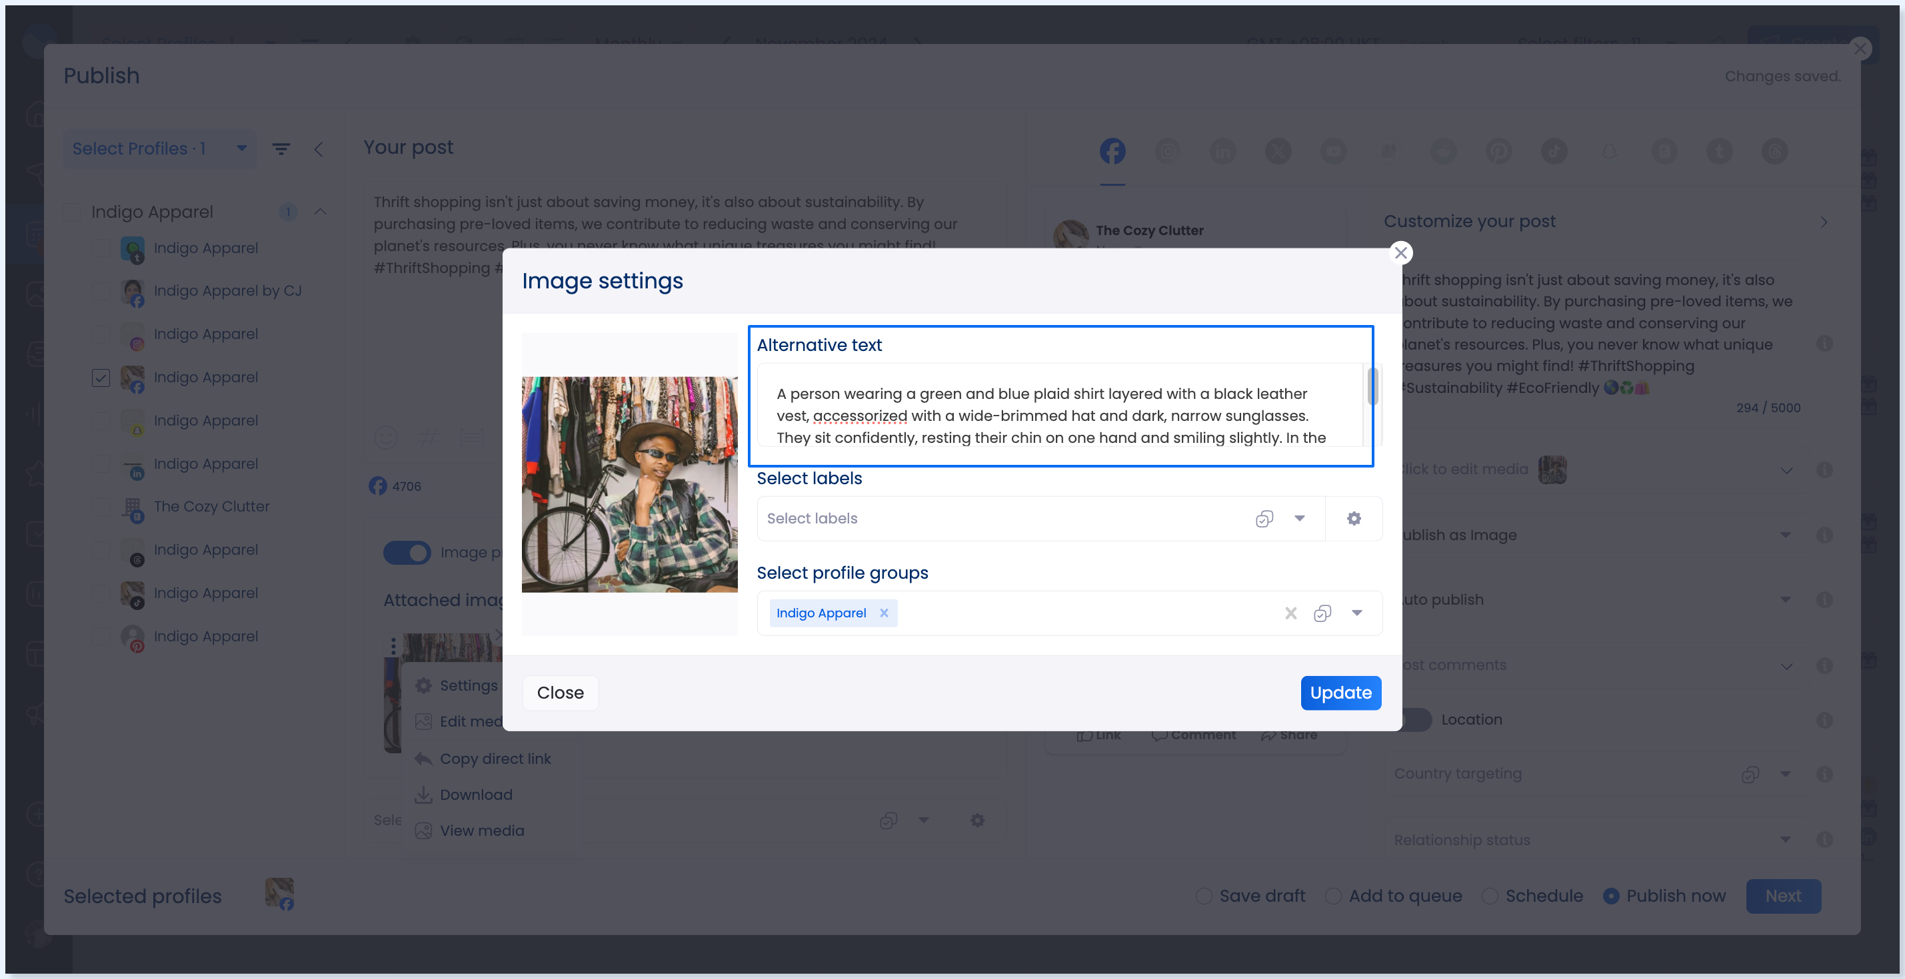Remove the Indigo Apparel group tag
This screenshot has height=979, width=1905.
tap(884, 613)
